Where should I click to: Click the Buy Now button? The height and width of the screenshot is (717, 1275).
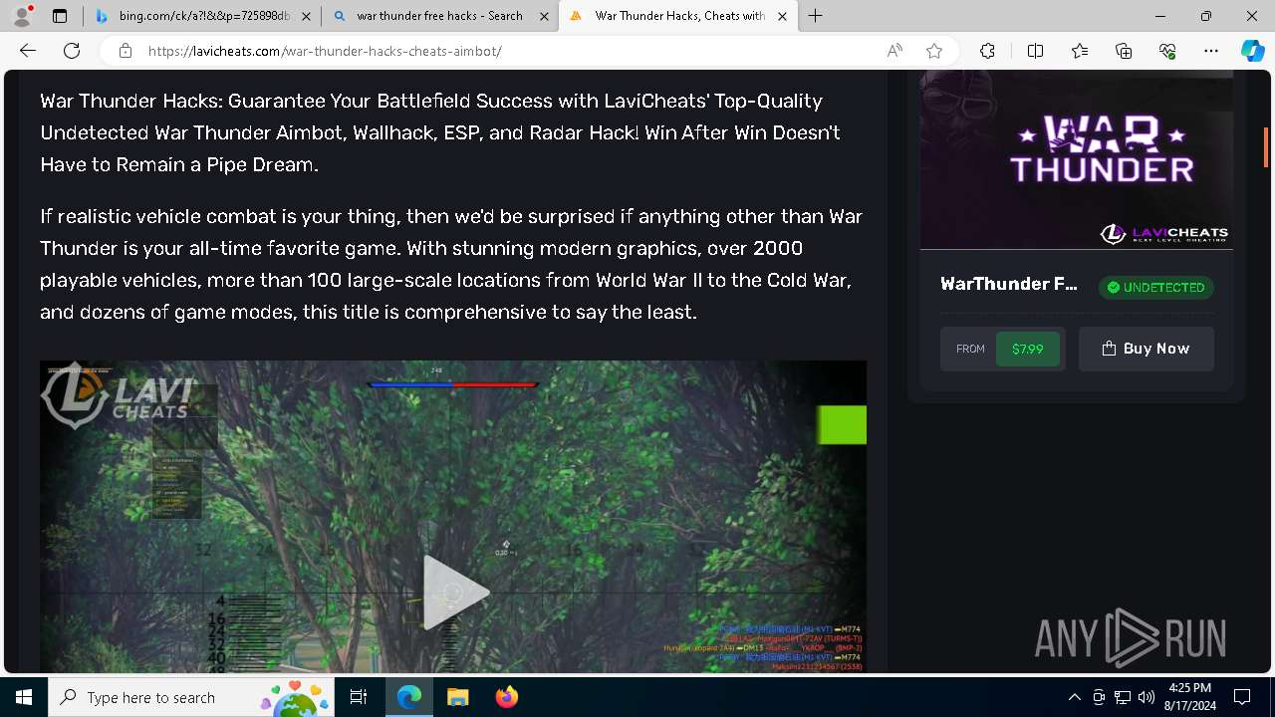1146,349
